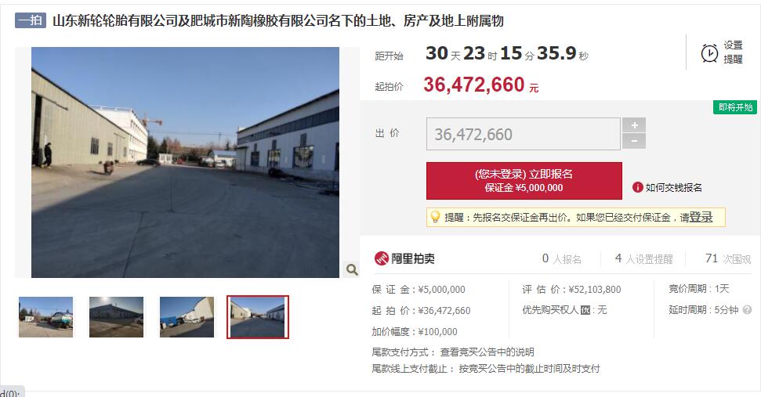Viewport: 761px width, 397px height.
Task: Click the 优 badge after 优先购买权人
Action: tap(585, 310)
